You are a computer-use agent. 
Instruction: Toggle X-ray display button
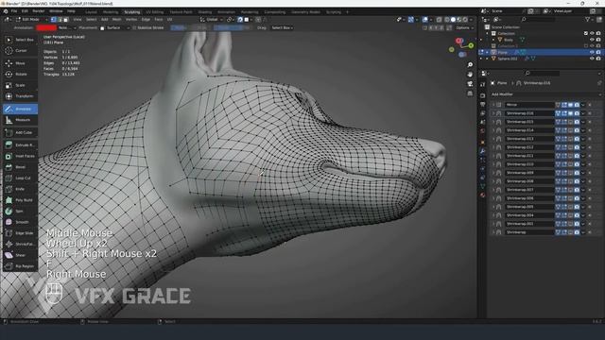439,19
